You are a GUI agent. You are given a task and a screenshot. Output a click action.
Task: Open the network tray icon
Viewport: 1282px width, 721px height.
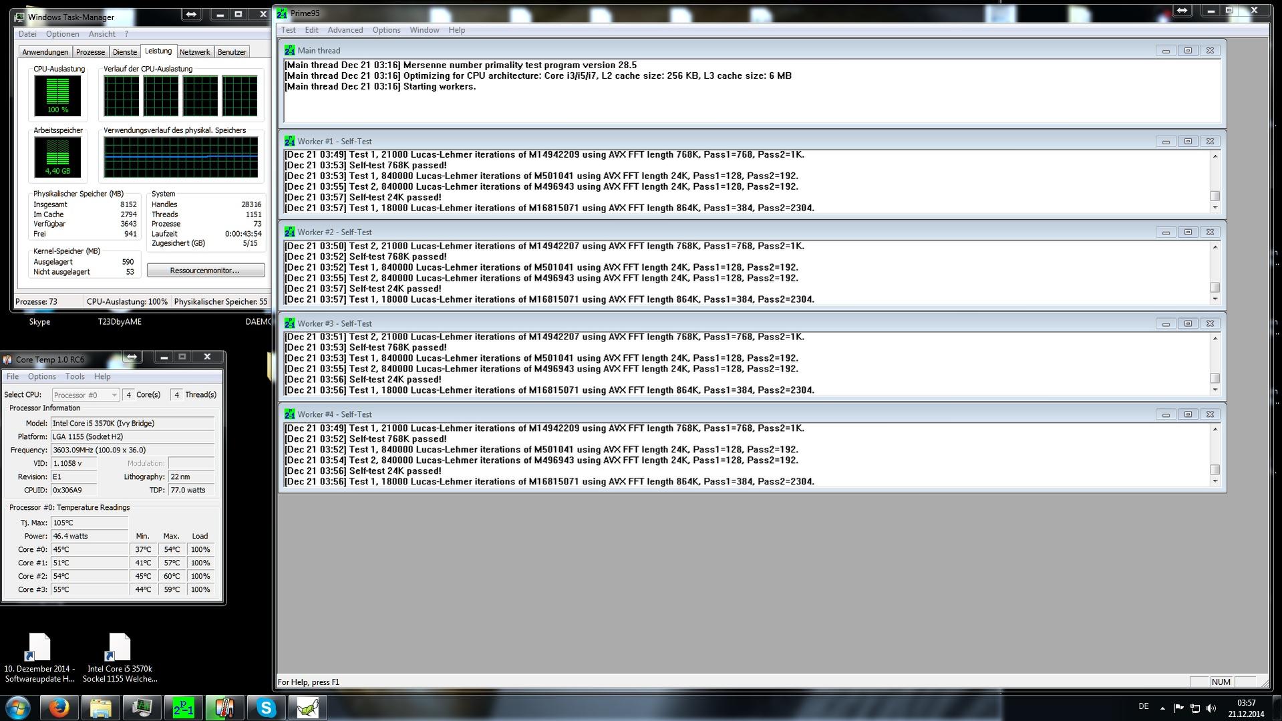(x=1195, y=708)
